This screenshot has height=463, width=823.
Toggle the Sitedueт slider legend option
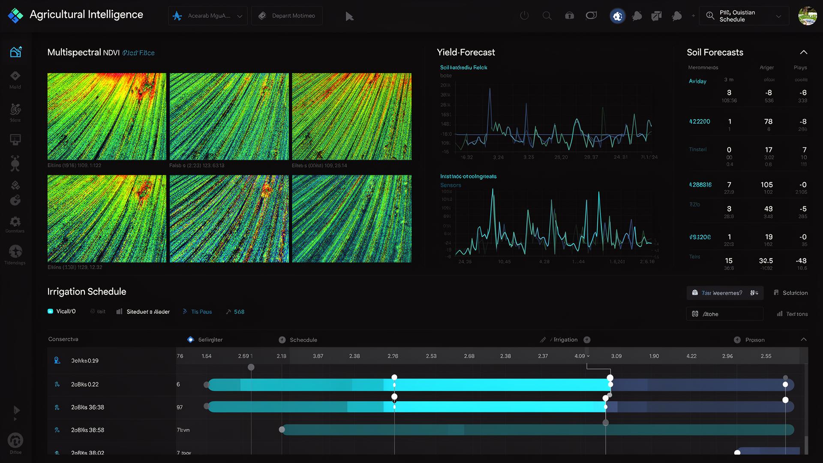[x=143, y=312]
